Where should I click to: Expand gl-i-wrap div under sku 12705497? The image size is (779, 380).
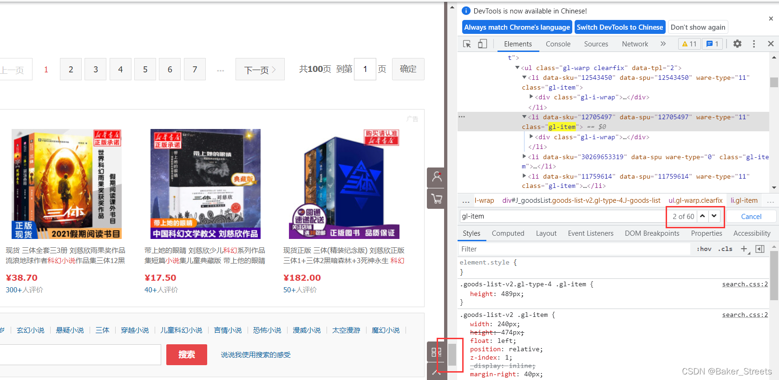[x=531, y=137]
